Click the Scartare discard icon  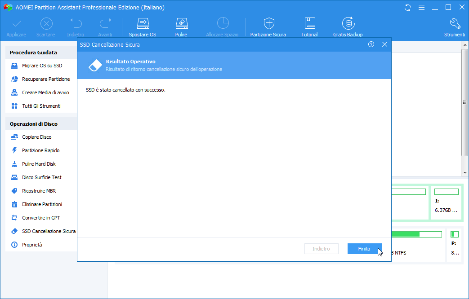tap(46, 24)
